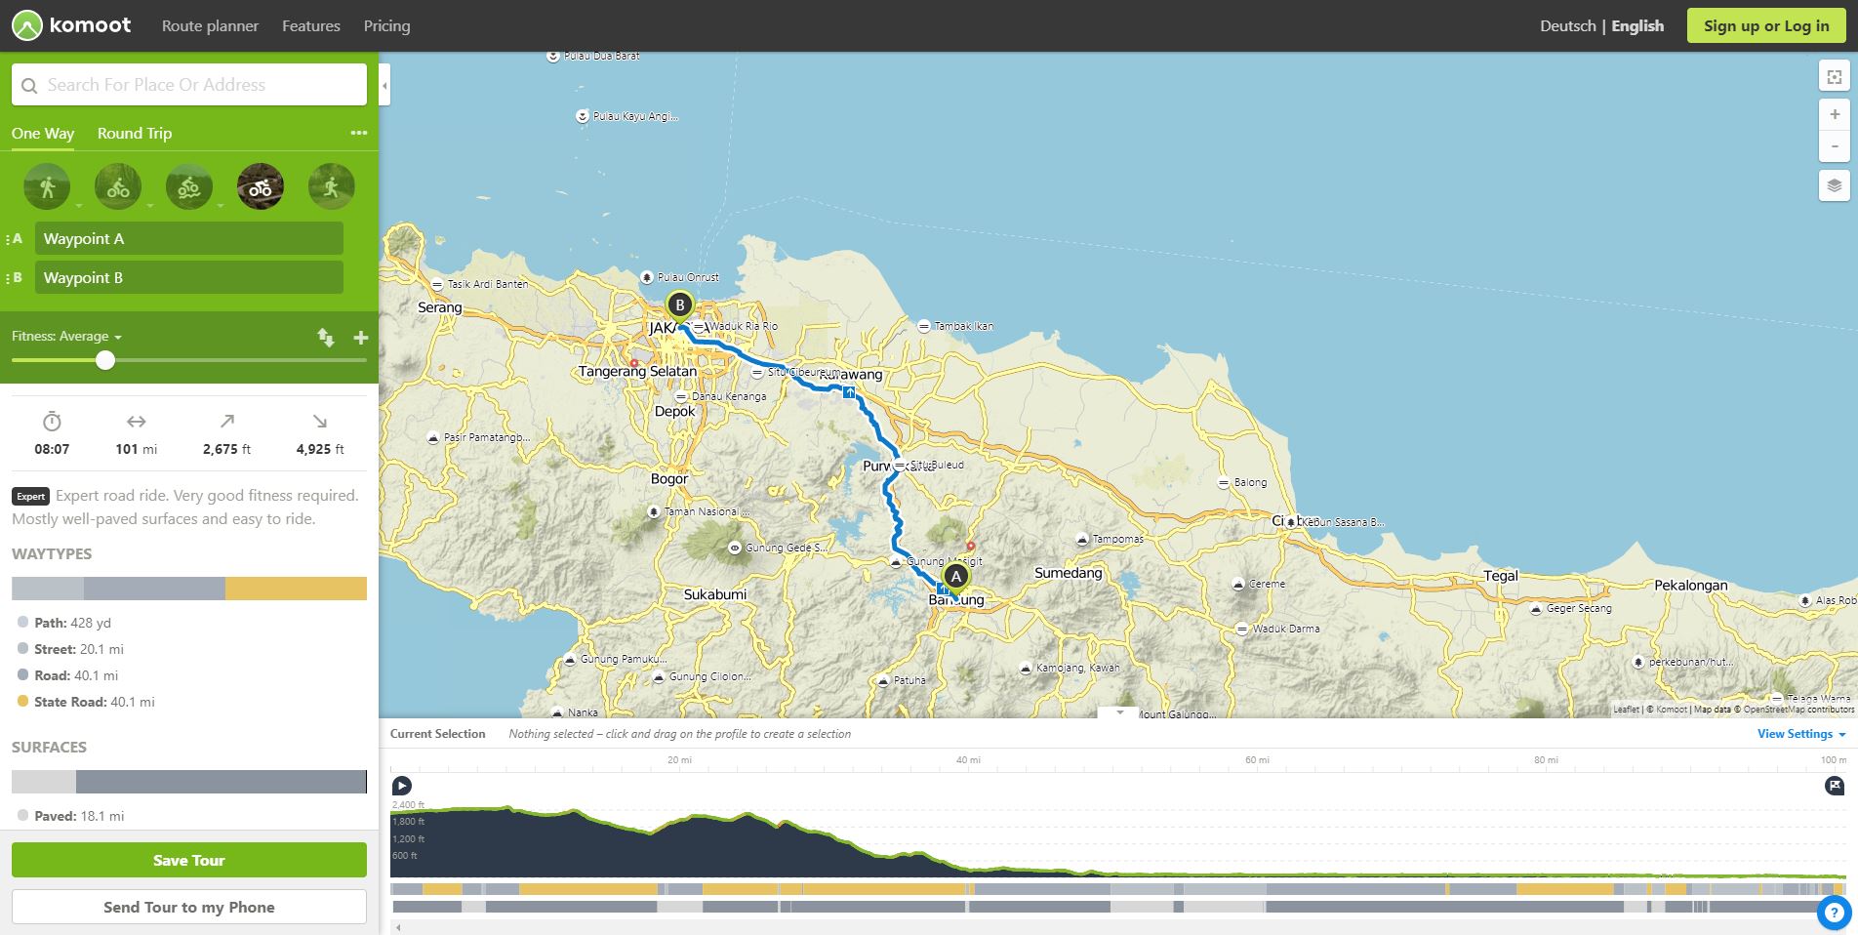Click the Expert difficulty badge
Viewport: 1858px width, 935px height.
[x=30, y=496]
